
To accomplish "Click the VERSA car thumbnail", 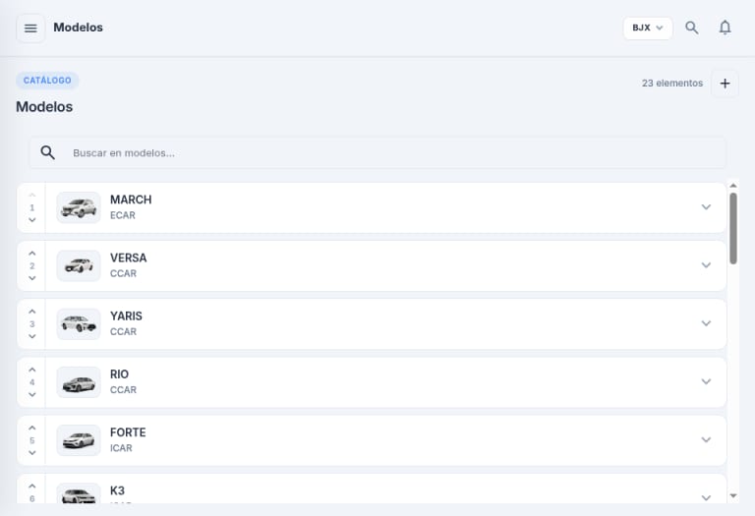I will (x=79, y=265).
